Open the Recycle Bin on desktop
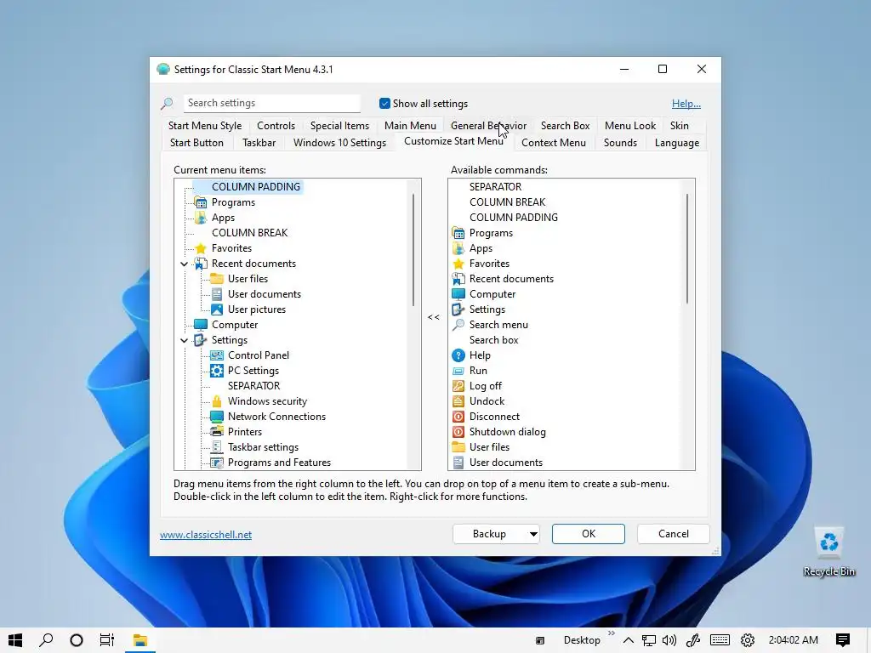 [828, 552]
